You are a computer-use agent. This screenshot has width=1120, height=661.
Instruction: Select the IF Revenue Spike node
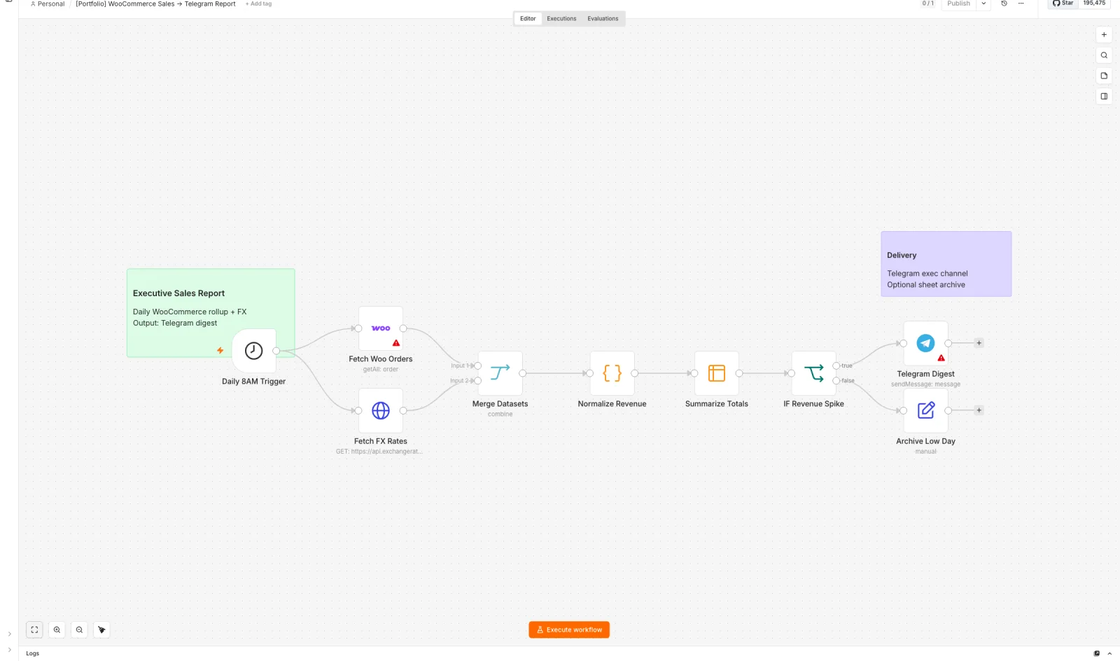813,373
